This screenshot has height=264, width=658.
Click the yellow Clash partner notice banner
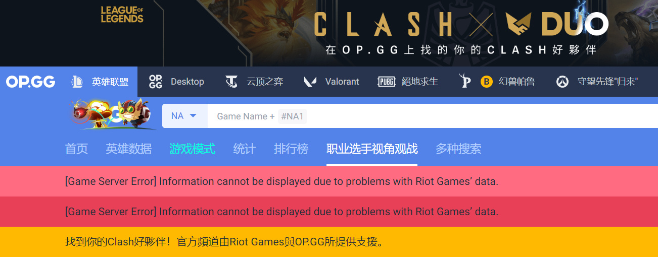click(x=329, y=242)
